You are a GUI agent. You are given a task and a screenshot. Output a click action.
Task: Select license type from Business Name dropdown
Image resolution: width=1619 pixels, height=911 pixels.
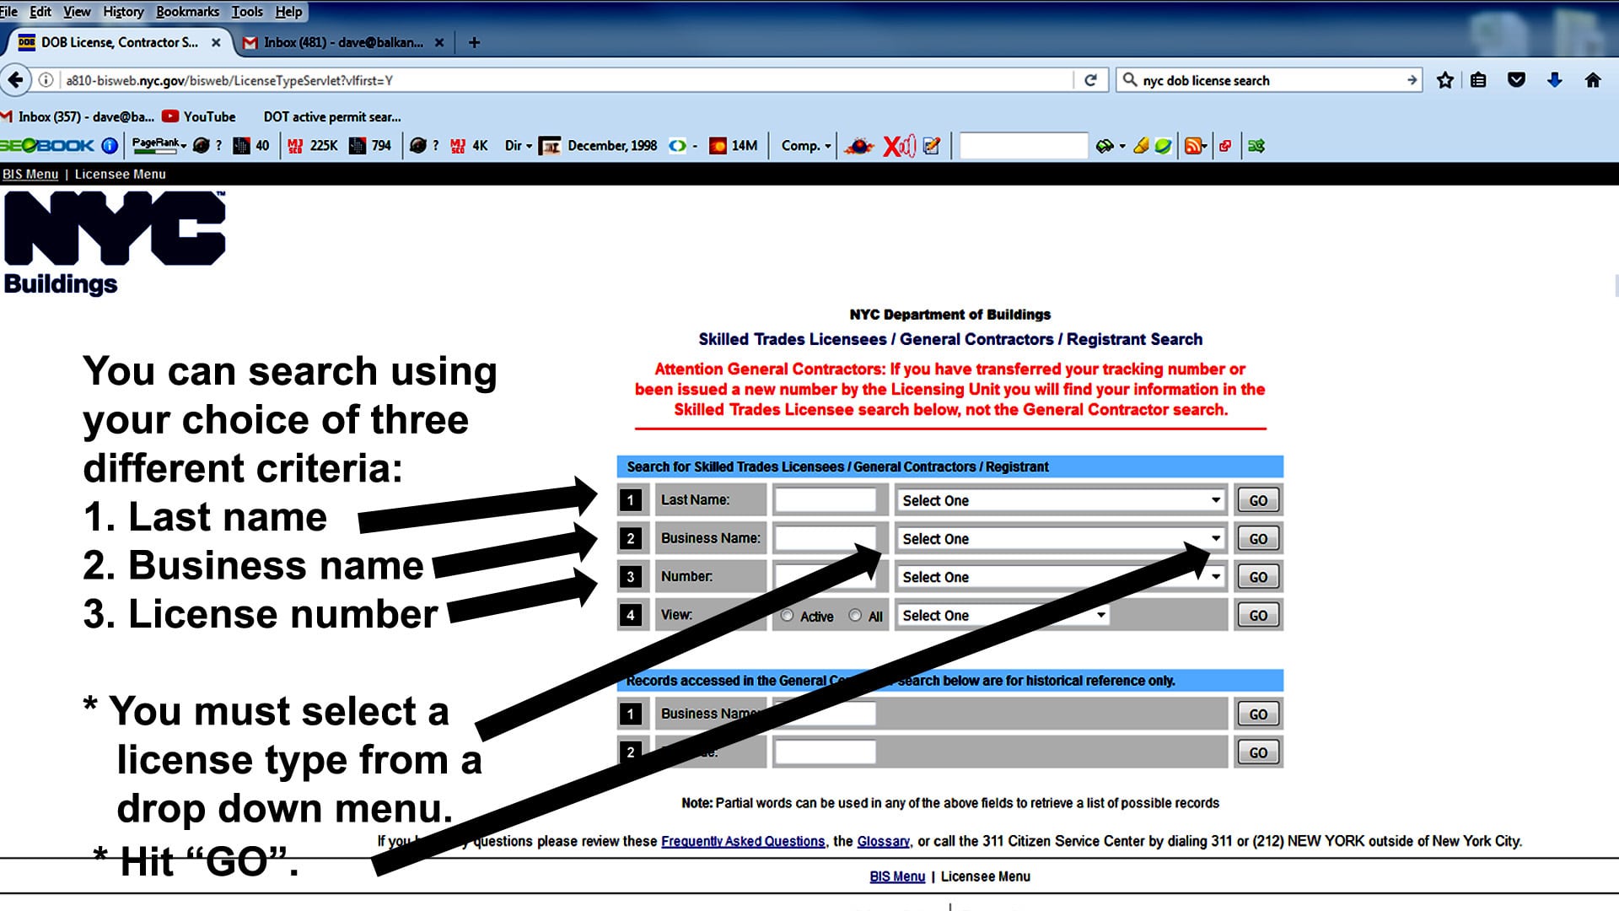coord(1058,537)
